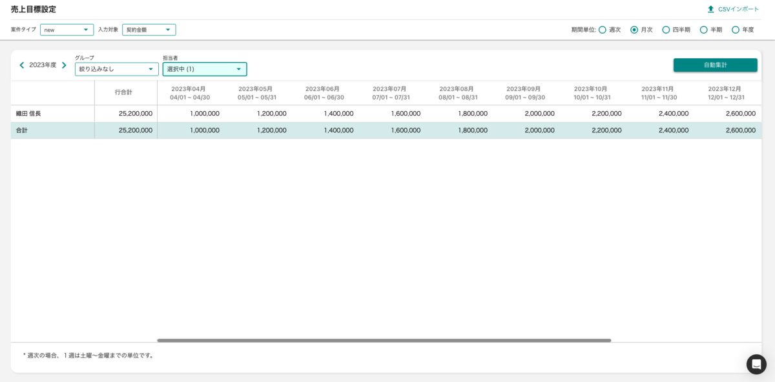Expand the 担当者 selection dropdown

pyautogui.click(x=204, y=69)
